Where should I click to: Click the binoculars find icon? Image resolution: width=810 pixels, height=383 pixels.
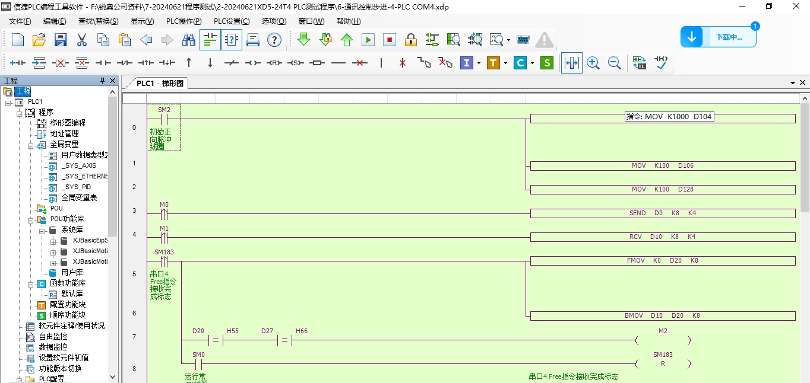click(x=189, y=40)
